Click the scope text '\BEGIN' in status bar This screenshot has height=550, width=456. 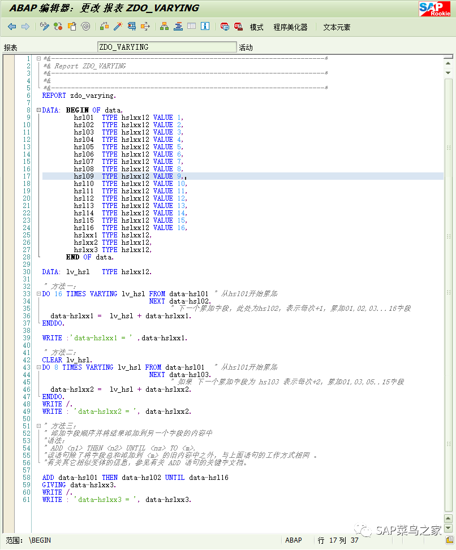click(x=40, y=540)
